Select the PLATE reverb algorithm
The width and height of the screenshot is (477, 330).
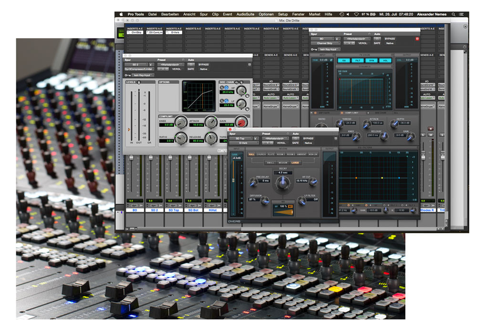tap(271, 155)
